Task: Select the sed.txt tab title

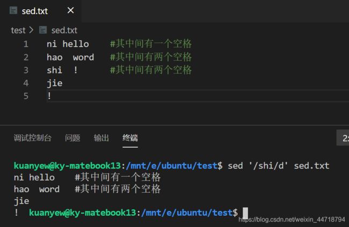Action: pos(35,11)
